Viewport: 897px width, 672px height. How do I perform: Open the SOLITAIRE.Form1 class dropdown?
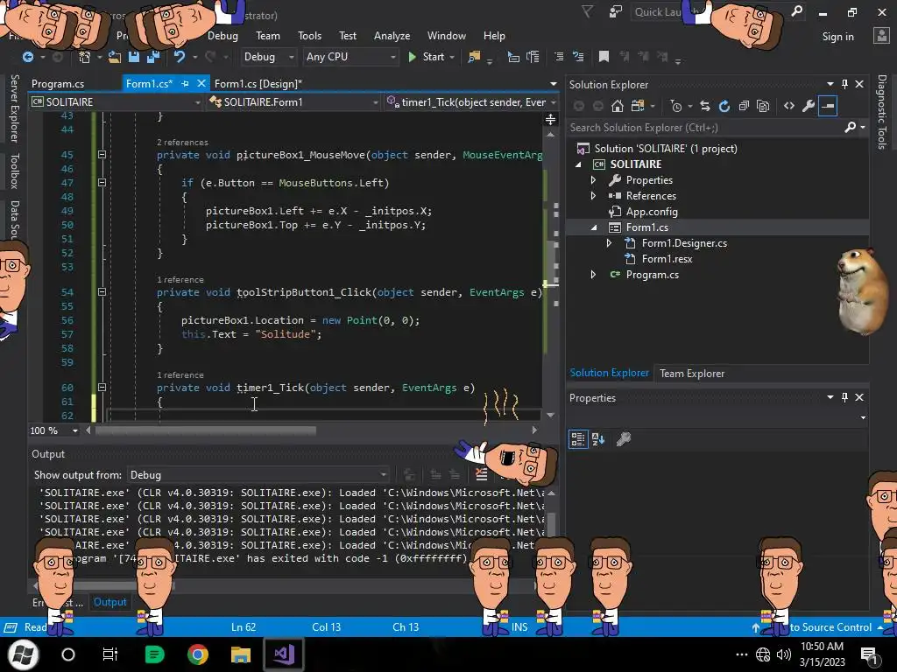click(293, 101)
